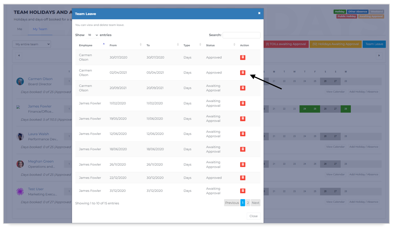Click the Search input field
The width and height of the screenshot is (395, 228).
[241, 35]
